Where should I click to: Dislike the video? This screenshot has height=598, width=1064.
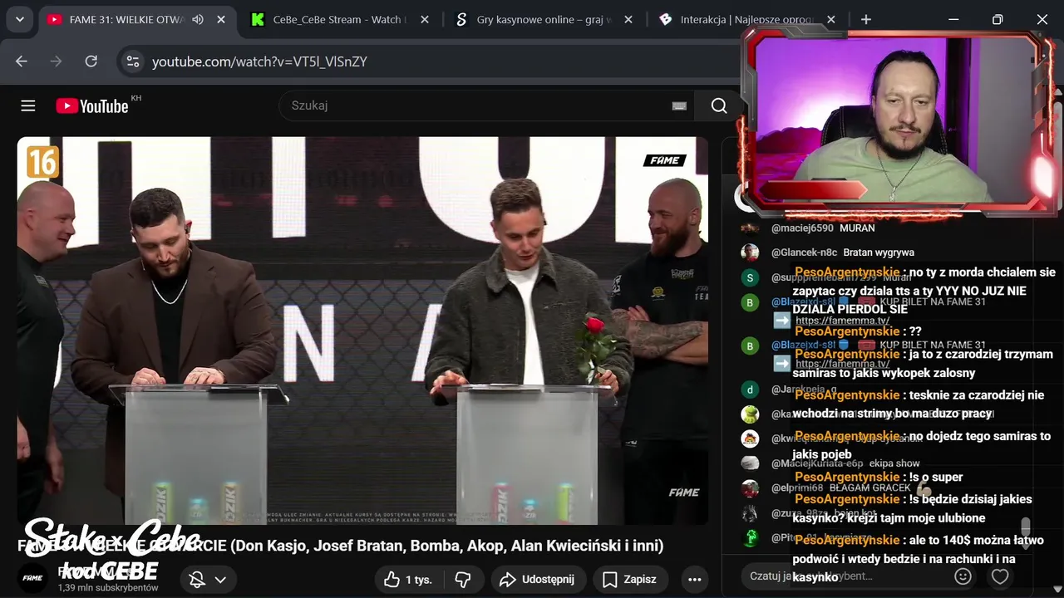(463, 580)
